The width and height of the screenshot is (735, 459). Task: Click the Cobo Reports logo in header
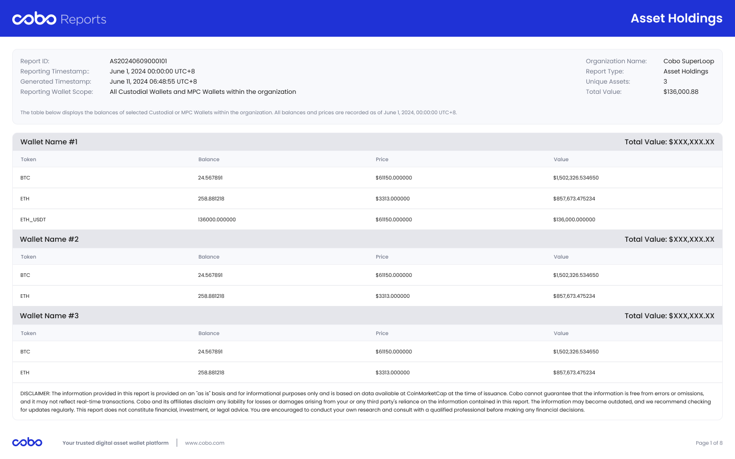tap(59, 19)
